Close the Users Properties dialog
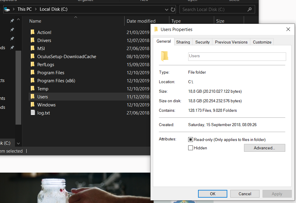The width and height of the screenshot is (296, 203). 288,29
